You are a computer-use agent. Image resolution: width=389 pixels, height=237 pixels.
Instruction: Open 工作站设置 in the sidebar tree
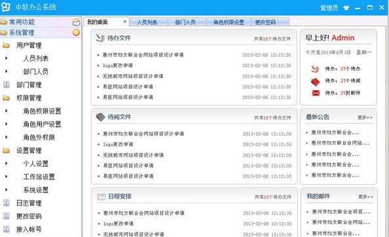pos(39,177)
